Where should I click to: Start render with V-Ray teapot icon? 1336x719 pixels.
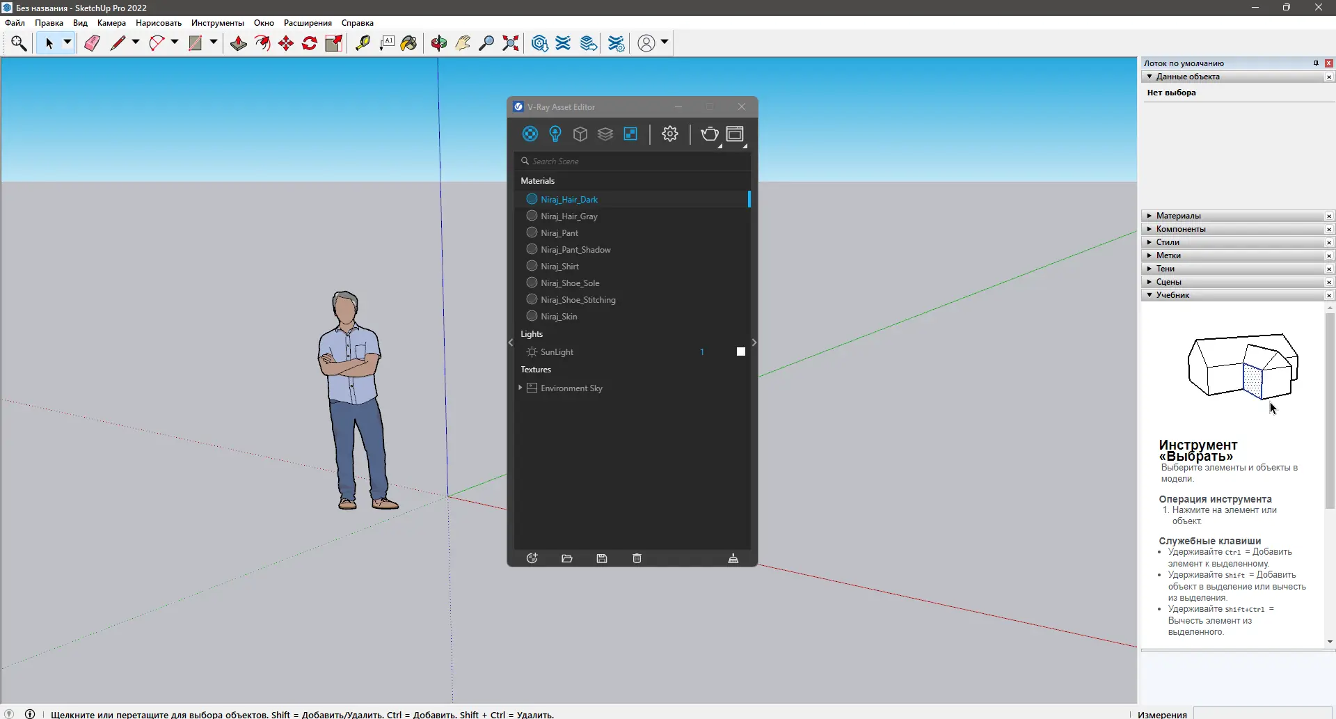click(x=709, y=134)
